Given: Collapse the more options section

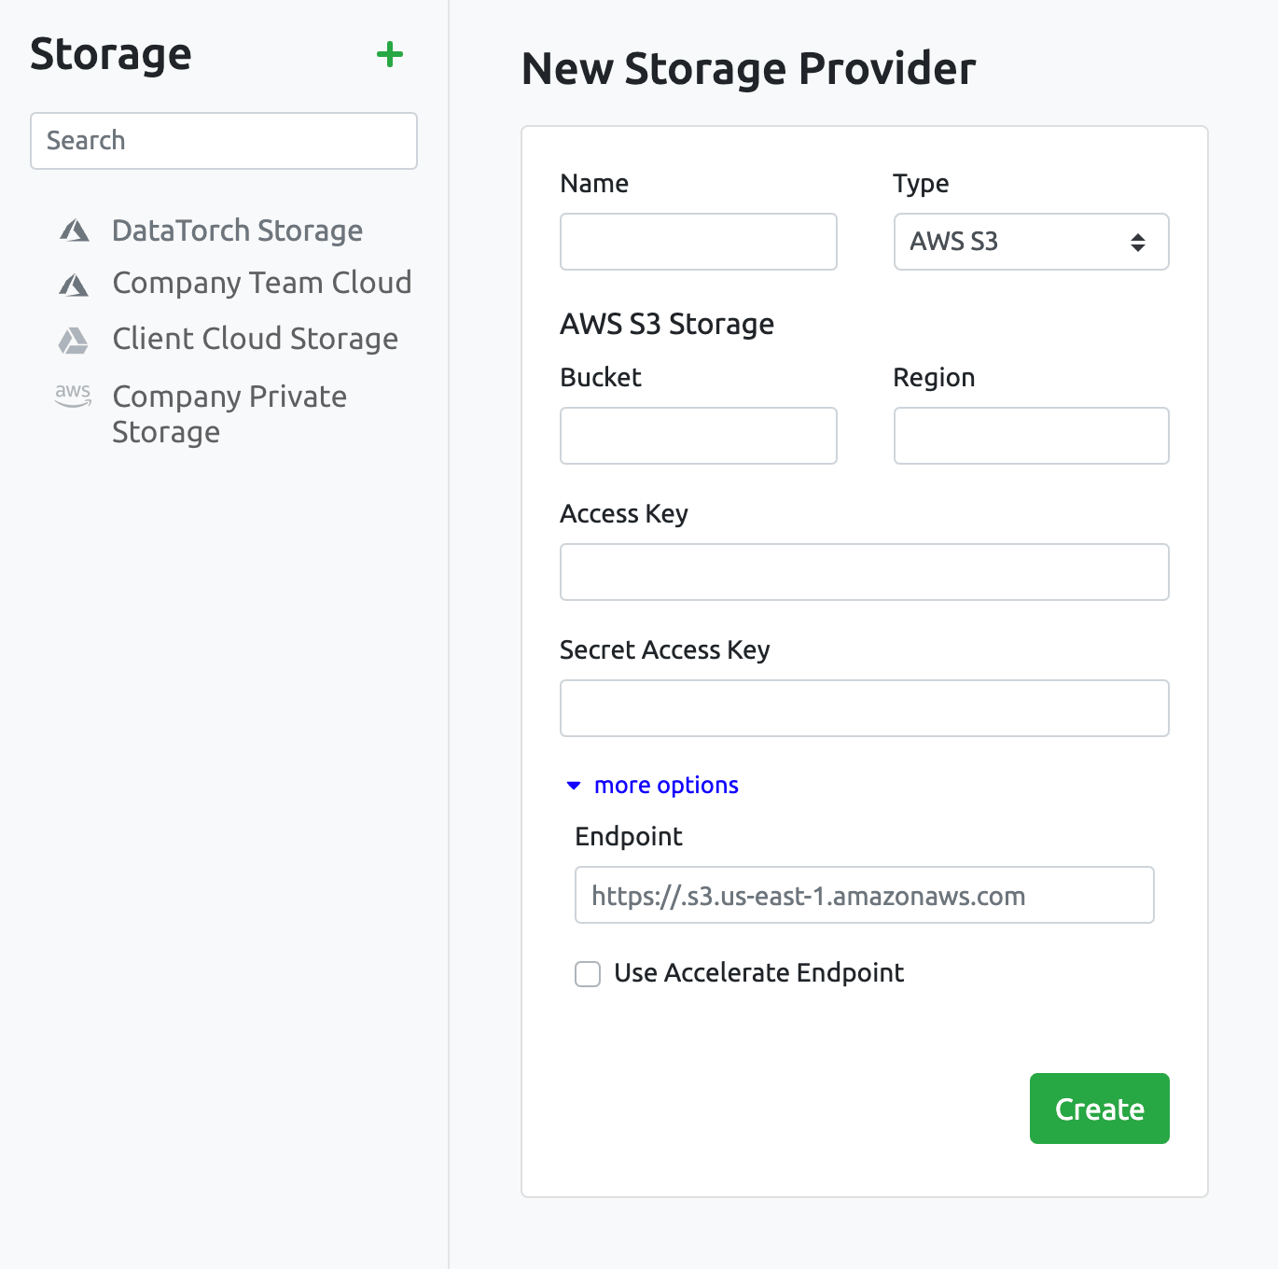Looking at the screenshot, I should tap(665, 785).
